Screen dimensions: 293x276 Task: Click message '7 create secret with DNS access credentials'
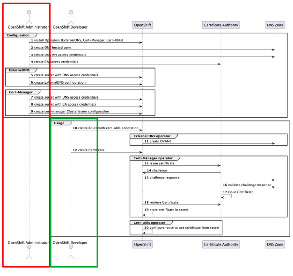(x=65, y=97)
